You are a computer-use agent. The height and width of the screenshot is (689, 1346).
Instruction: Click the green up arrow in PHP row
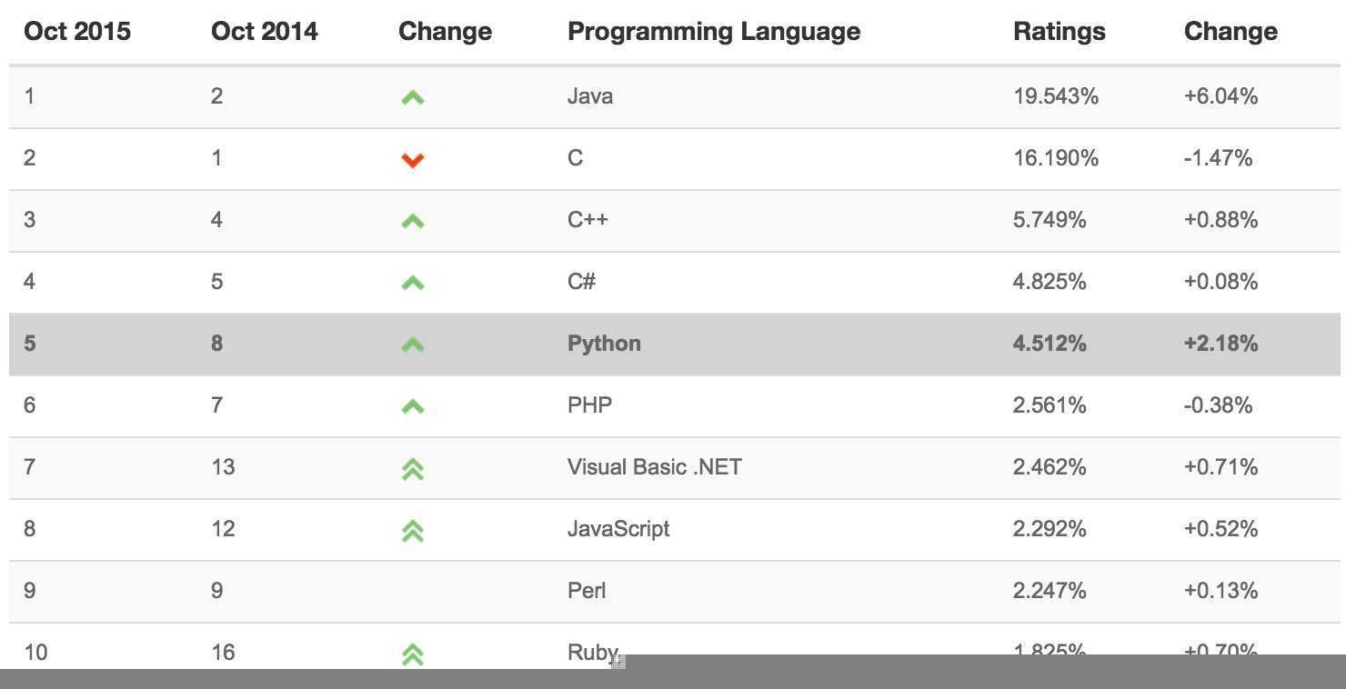coord(413,406)
